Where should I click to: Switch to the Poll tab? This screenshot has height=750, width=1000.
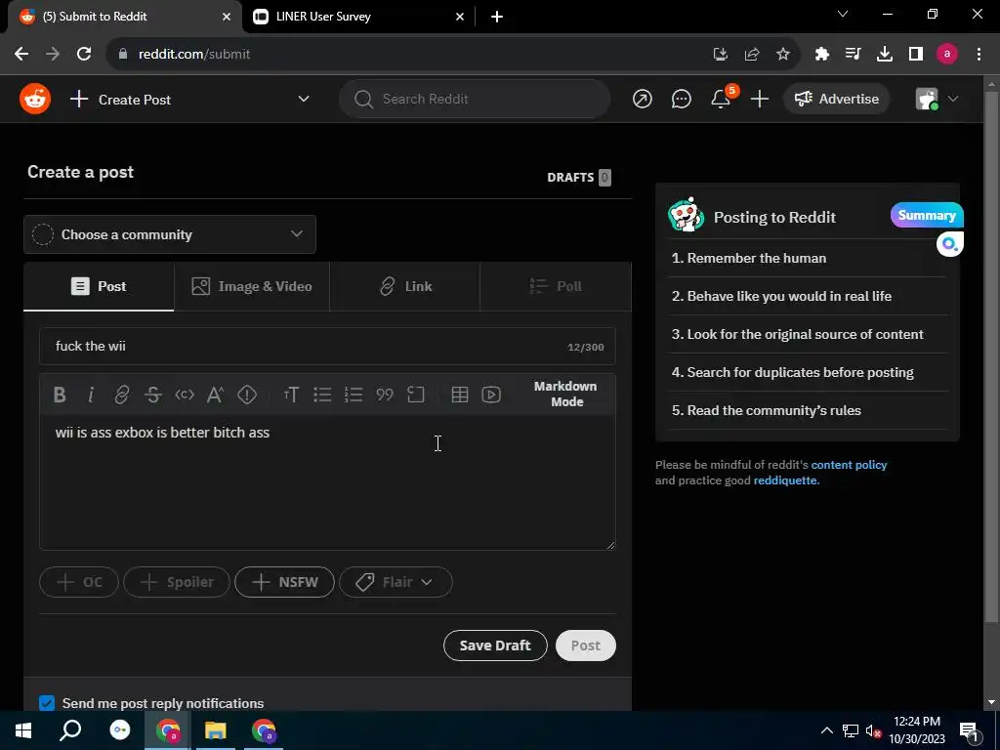pos(556,286)
